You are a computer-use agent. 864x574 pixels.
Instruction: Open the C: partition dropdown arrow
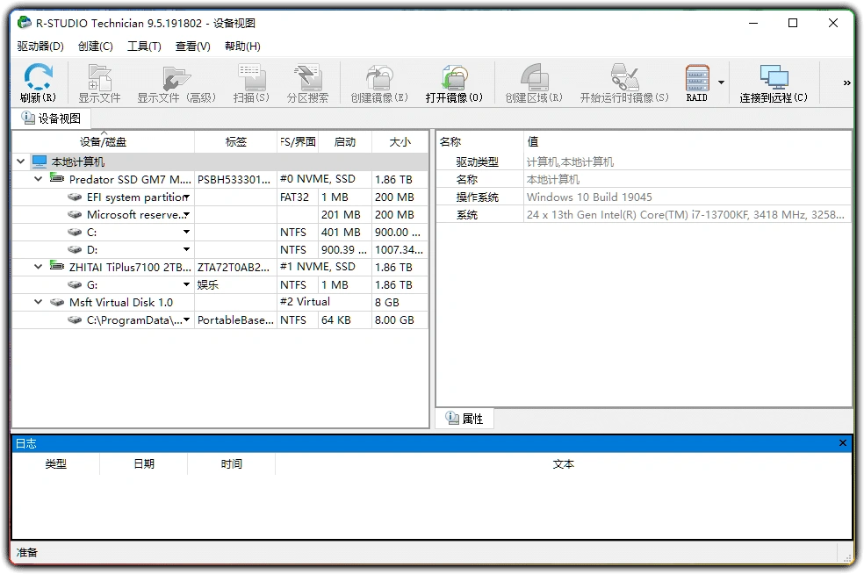pos(187,232)
